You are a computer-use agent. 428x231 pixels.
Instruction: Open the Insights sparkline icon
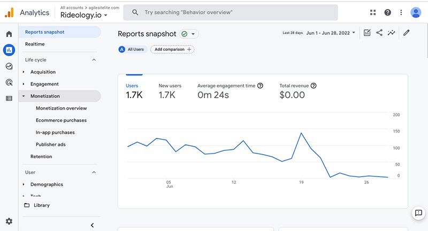coord(392,33)
